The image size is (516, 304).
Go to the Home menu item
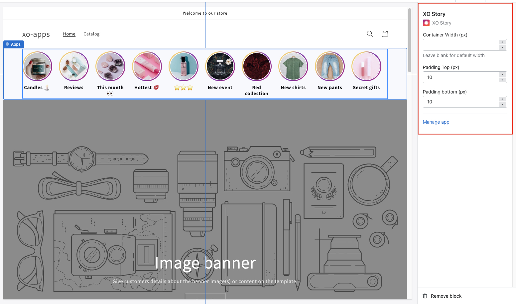click(x=69, y=34)
